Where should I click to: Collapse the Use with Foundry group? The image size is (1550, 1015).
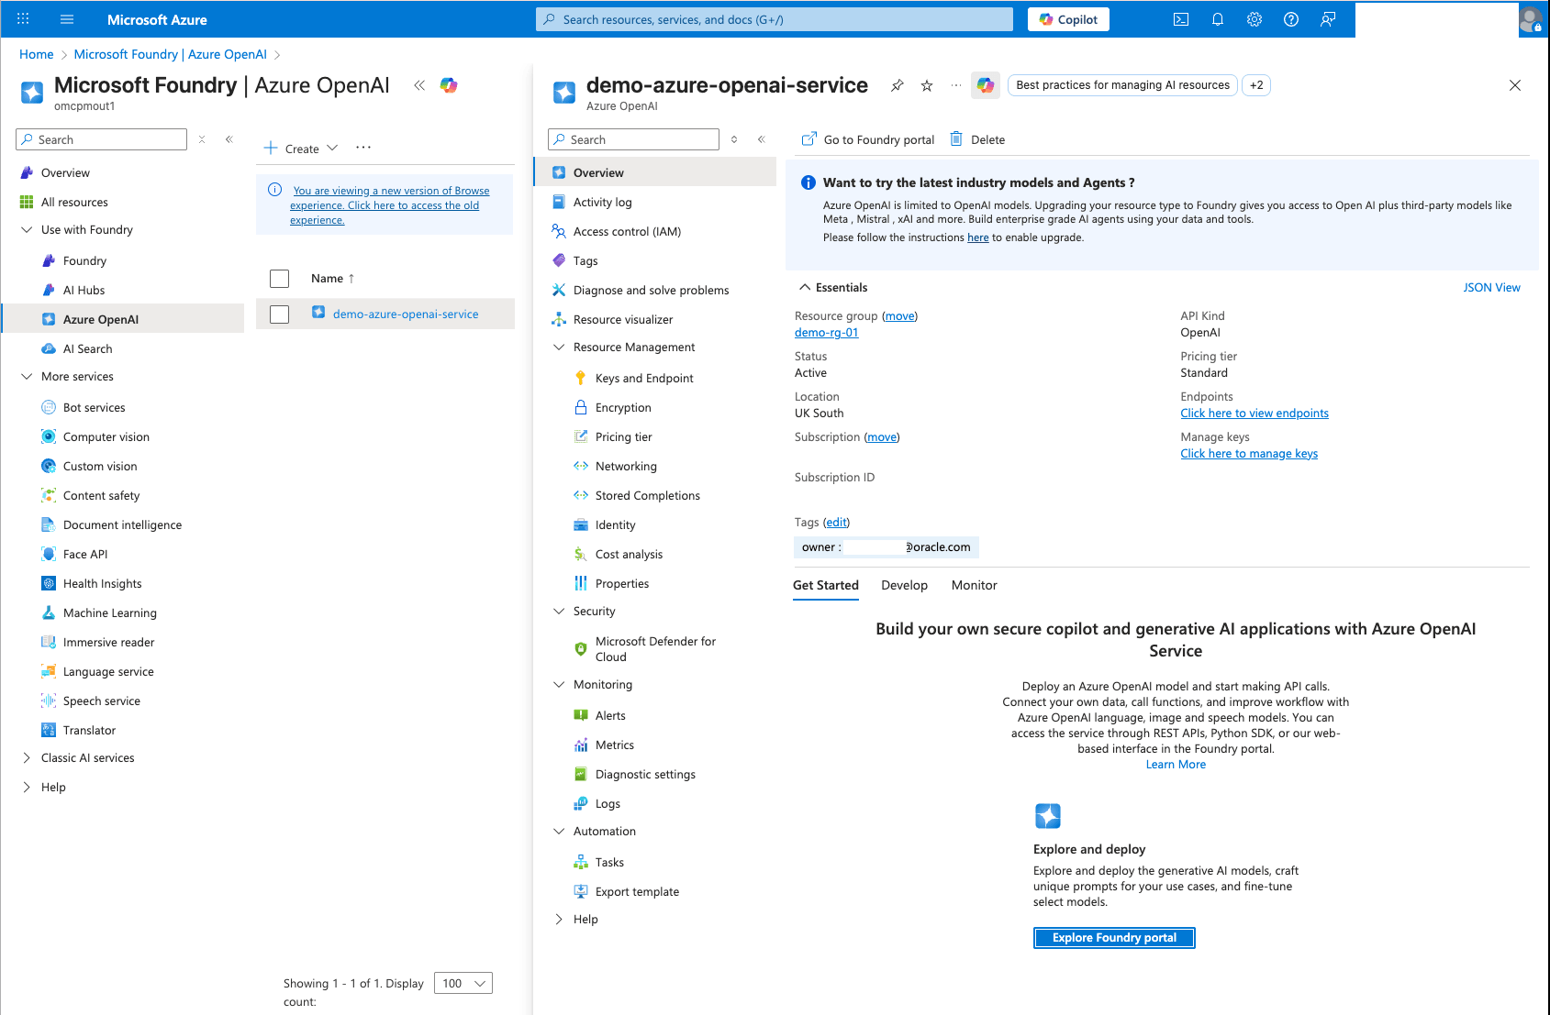pyautogui.click(x=27, y=229)
